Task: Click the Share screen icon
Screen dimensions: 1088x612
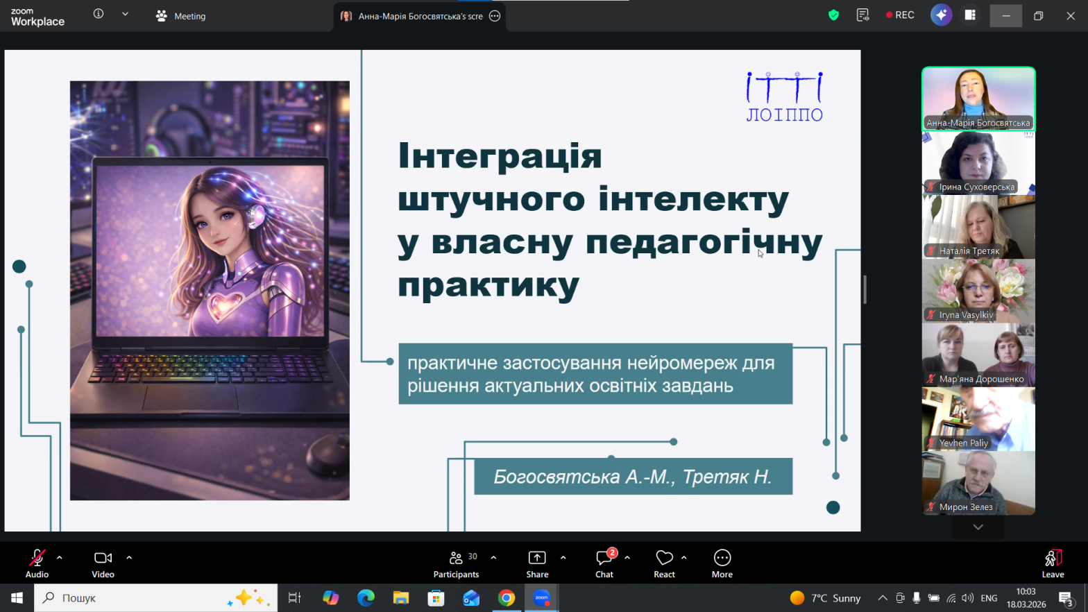Action: tap(537, 563)
